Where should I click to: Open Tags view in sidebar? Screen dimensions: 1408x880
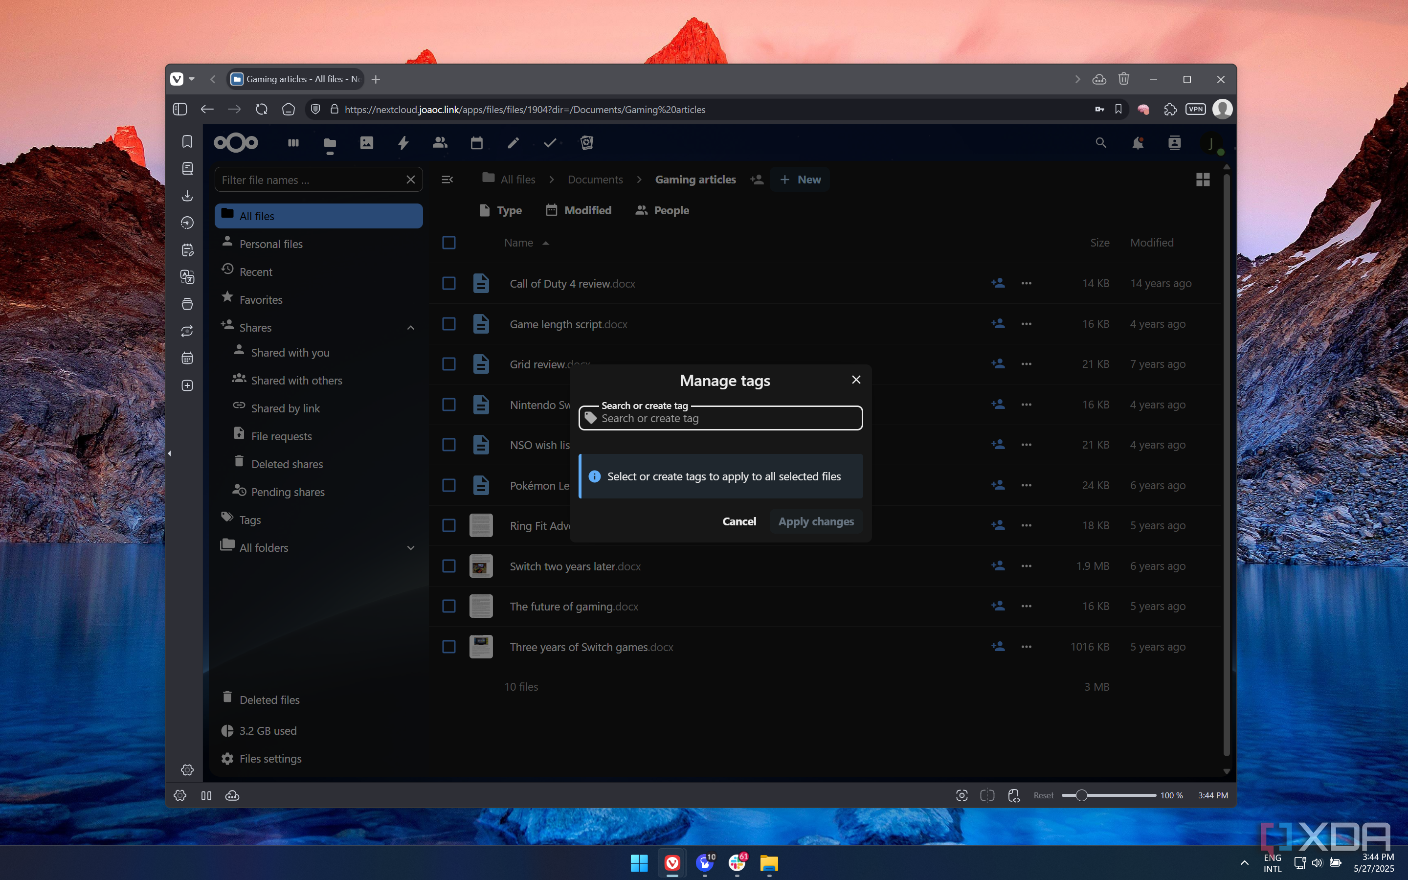pyautogui.click(x=319, y=520)
